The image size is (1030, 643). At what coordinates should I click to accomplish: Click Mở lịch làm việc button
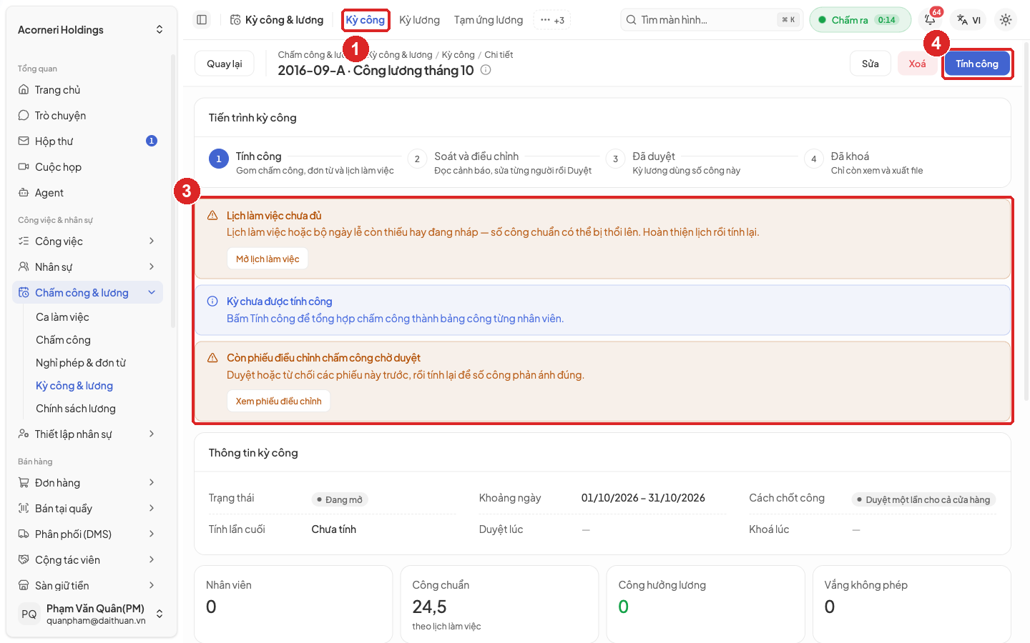click(x=268, y=259)
